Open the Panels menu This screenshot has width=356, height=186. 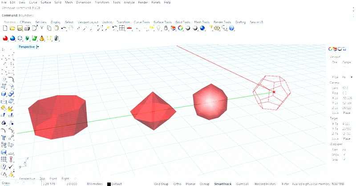click(x=156, y=3)
